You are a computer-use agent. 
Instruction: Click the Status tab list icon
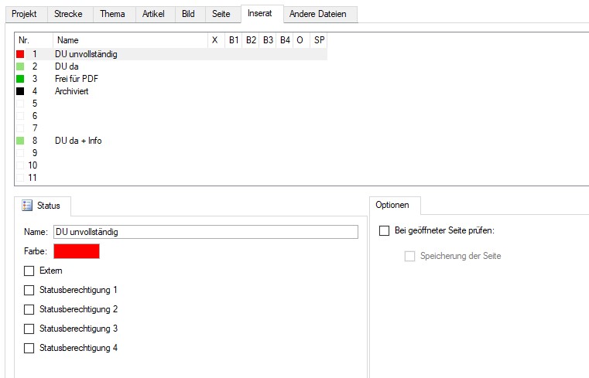27,206
